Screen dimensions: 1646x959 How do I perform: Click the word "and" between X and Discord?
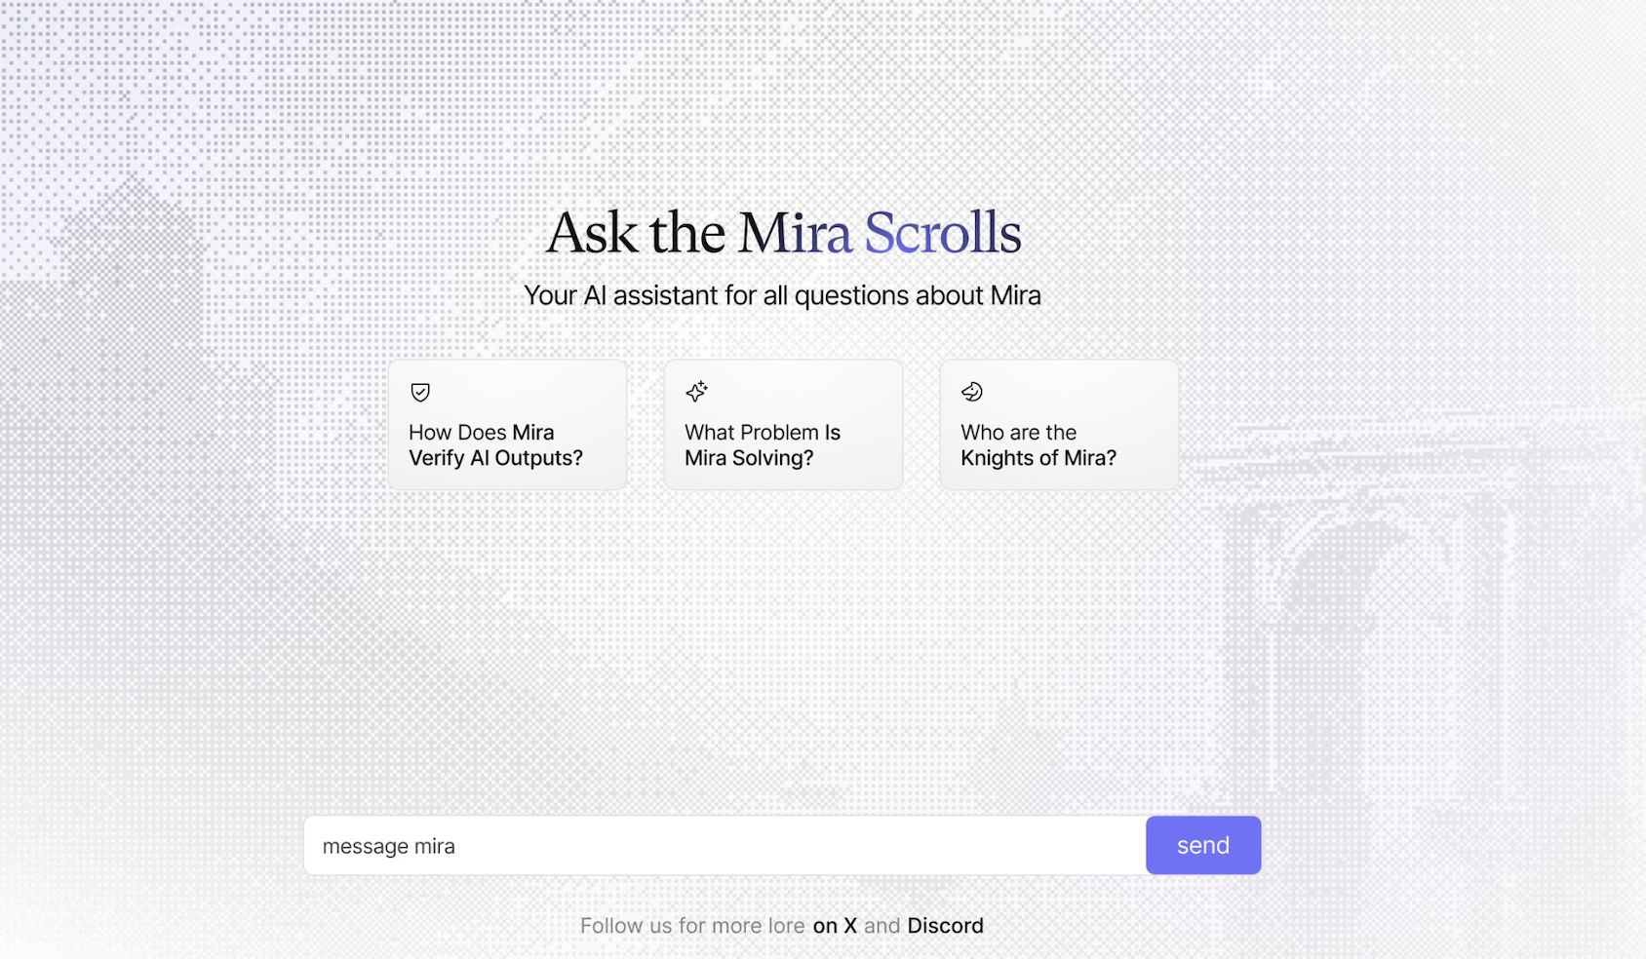(882, 926)
